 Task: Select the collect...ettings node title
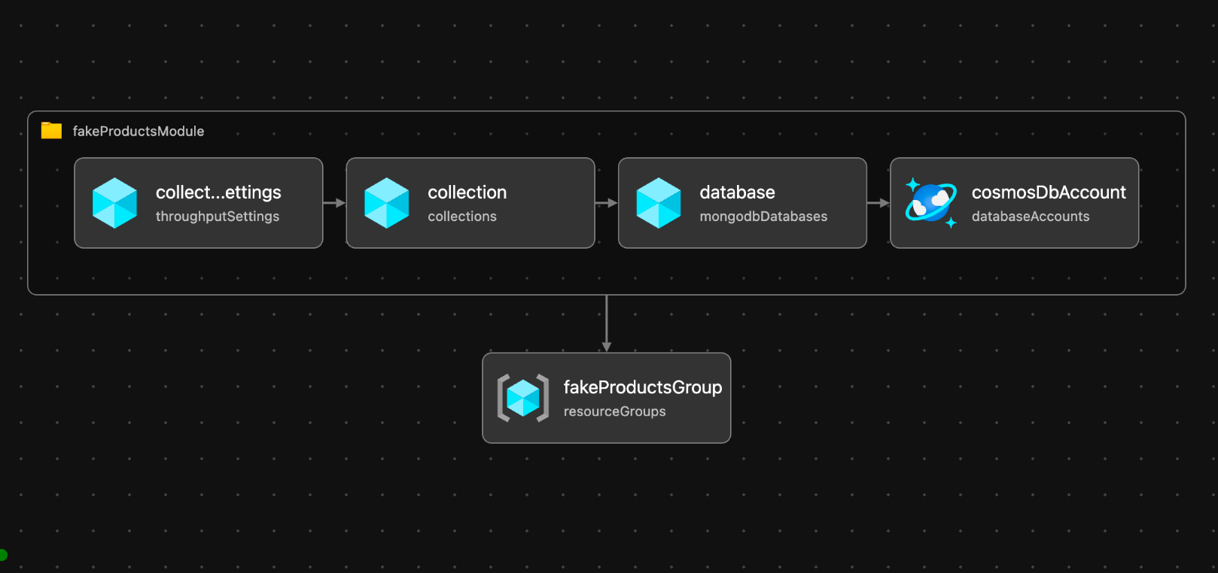[218, 193]
